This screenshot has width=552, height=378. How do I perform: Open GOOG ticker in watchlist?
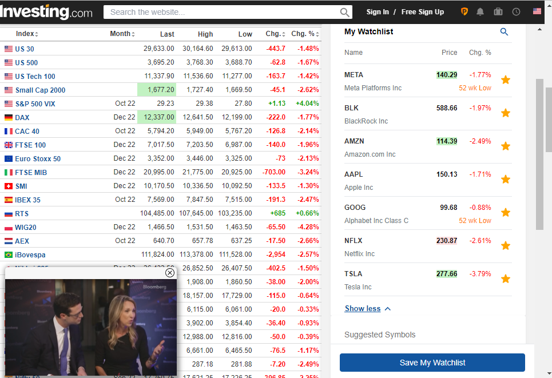[x=355, y=208]
